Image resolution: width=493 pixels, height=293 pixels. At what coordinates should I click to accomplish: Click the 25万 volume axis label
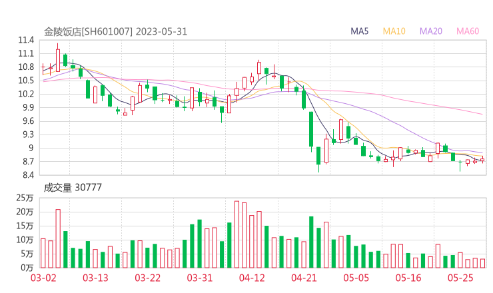(25, 198)
